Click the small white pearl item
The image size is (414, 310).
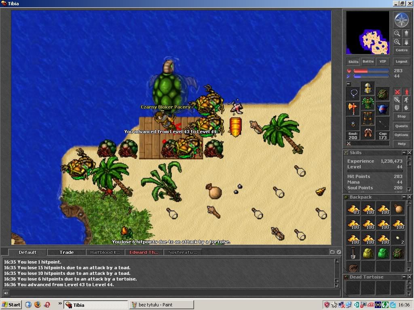[398, 238]
